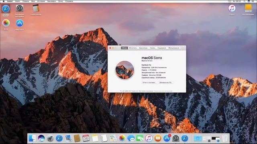
Task: Open Calendar showing 26 in Dock
Action: (x=86, y=138)
